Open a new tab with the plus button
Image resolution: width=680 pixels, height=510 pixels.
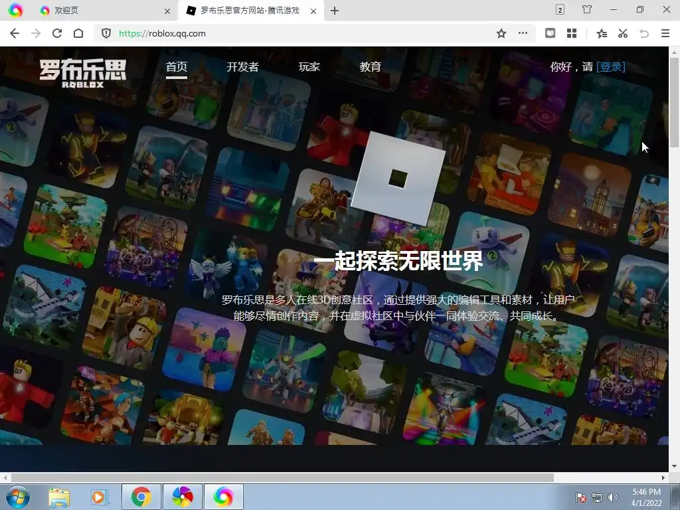click(335, 11)
